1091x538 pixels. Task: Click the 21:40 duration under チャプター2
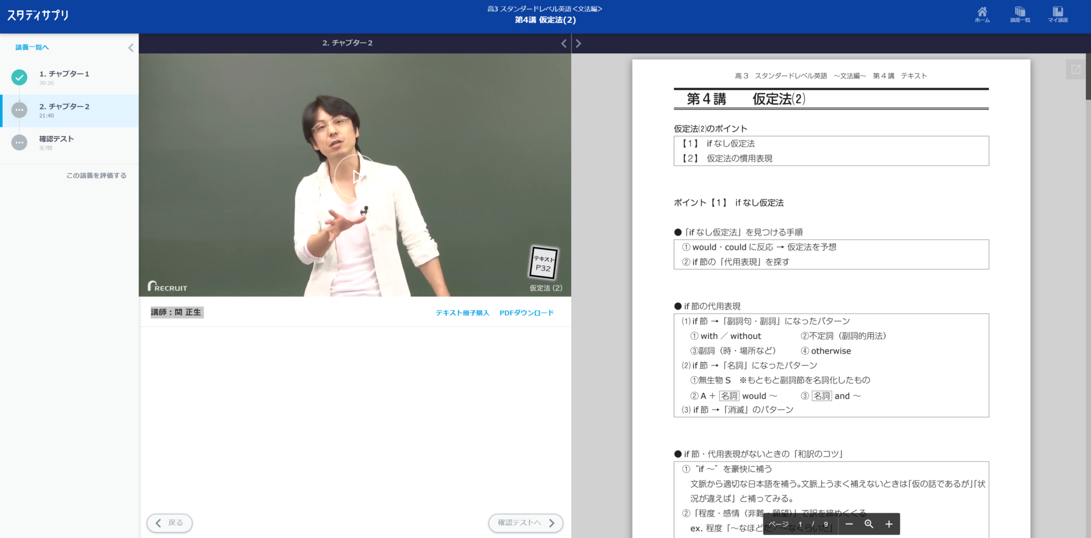tap(46, 116)
